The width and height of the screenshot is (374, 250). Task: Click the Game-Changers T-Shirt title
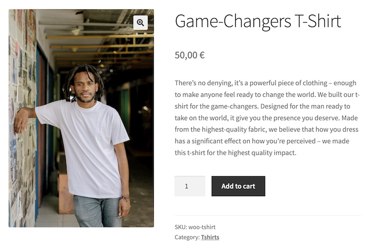(x=258, y=21)
